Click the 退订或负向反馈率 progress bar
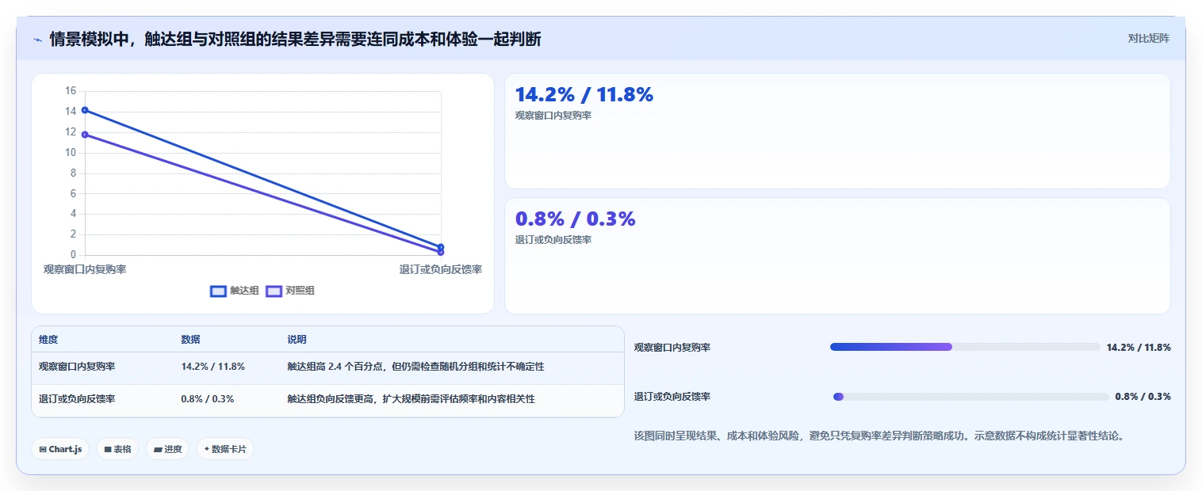The image size is (1202, 491). click(x=970, y=397)
